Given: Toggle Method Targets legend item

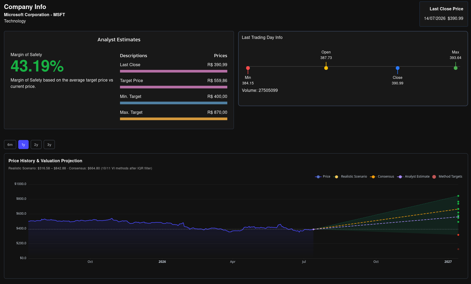Looking at the screenshot, I should coord(447,177).
